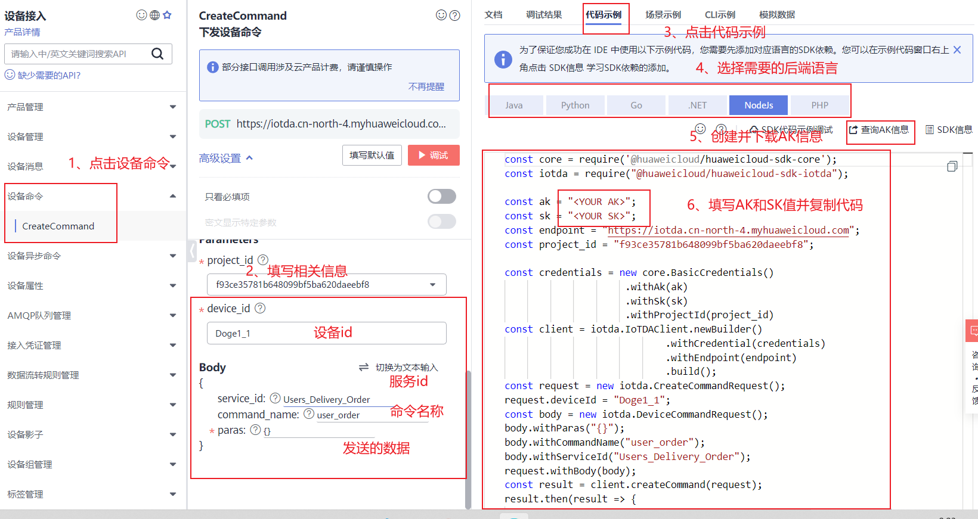Switch to the 模拟数据 tab
The height and width of the screenshot is (519, 978).
coord(777,15)
